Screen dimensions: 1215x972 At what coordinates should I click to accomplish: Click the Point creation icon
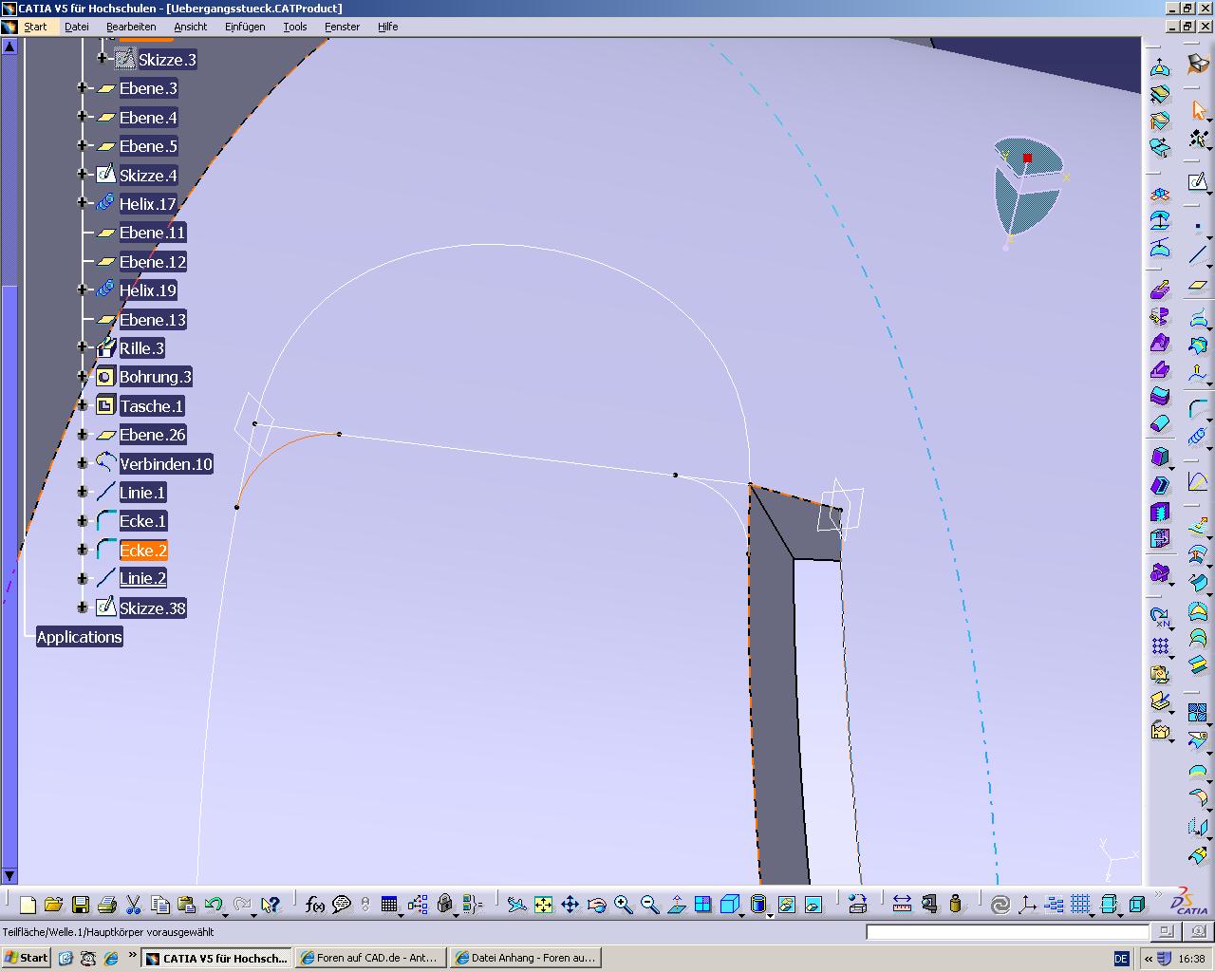pyautogui.click(x=1198, y=228)
